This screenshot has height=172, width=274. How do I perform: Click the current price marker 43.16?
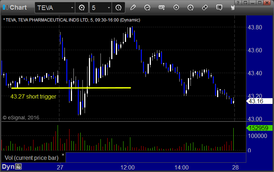click(x=260, y=101)
